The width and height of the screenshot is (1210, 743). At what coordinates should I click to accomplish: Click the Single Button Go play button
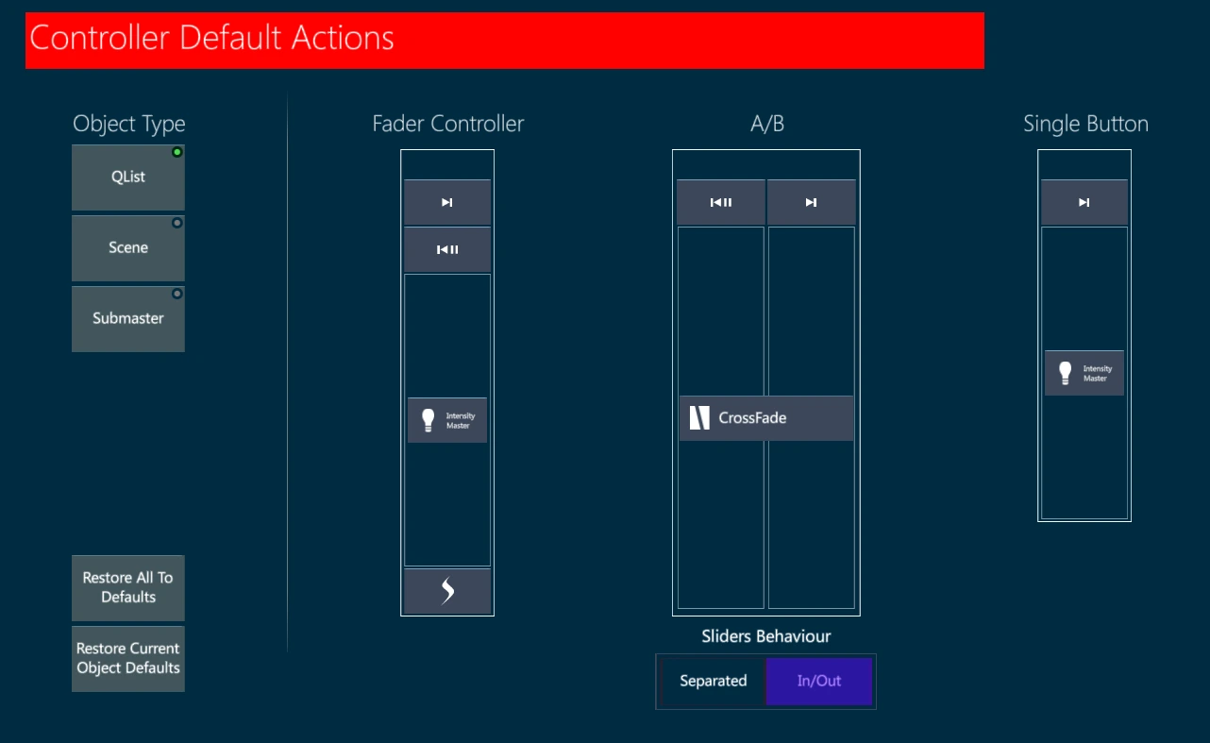click(x=1084, y=202)
